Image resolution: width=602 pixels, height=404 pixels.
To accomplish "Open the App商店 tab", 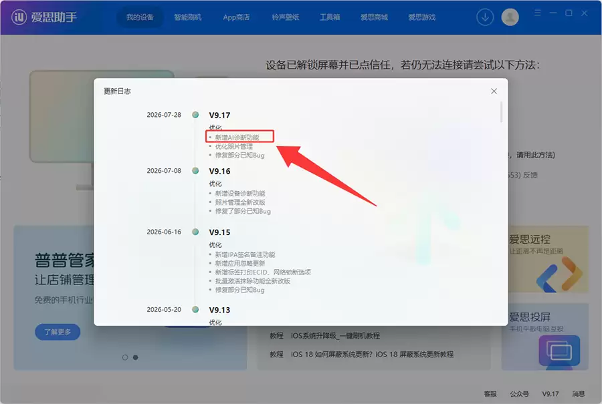I will [236, 17].
